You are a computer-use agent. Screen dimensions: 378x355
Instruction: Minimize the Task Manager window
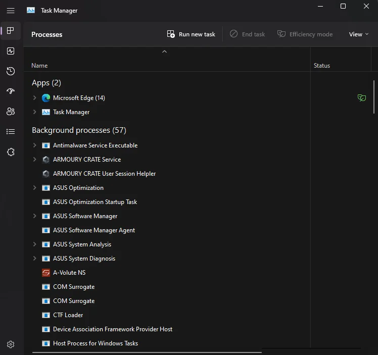[x=320, y=6]
